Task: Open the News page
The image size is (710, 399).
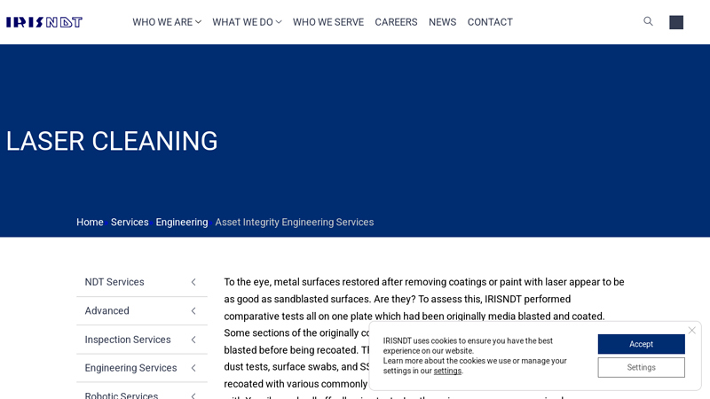Action: [x=442, y=22]
